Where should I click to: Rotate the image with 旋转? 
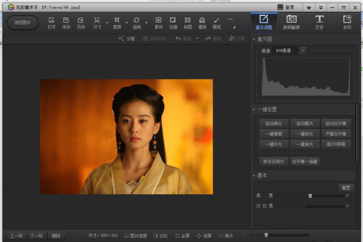click(x=137, y=23)
